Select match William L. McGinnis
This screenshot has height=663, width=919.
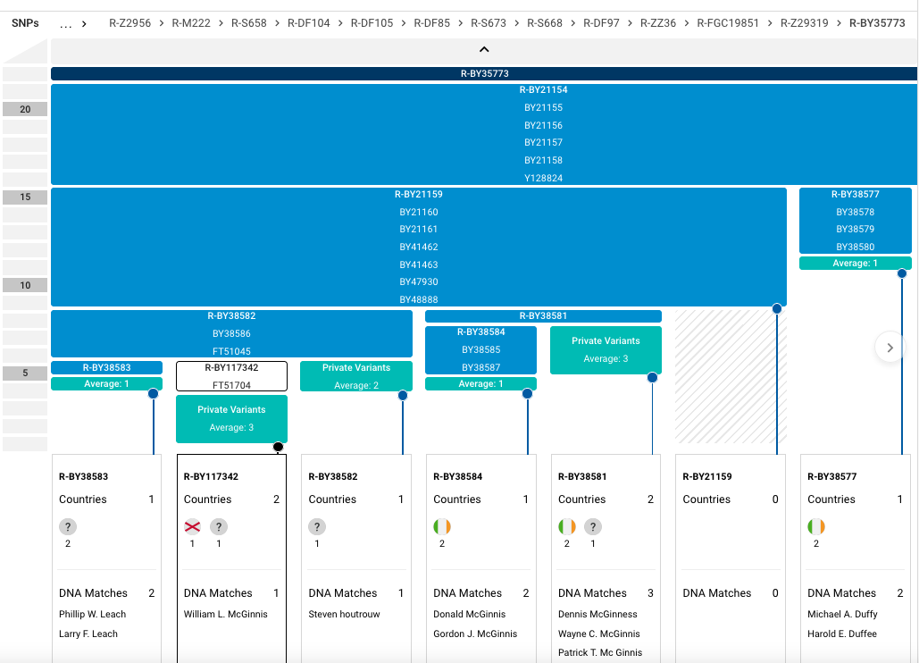tap(226, 615)
